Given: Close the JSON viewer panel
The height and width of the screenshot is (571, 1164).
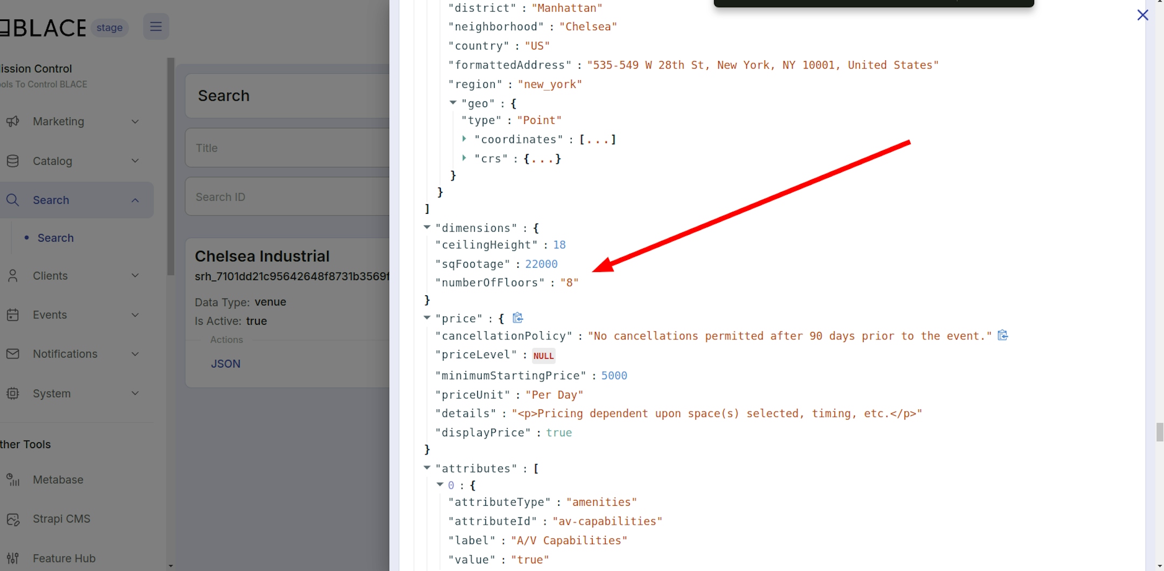Looking at the screenshot, I should [x=1142, y=15].
